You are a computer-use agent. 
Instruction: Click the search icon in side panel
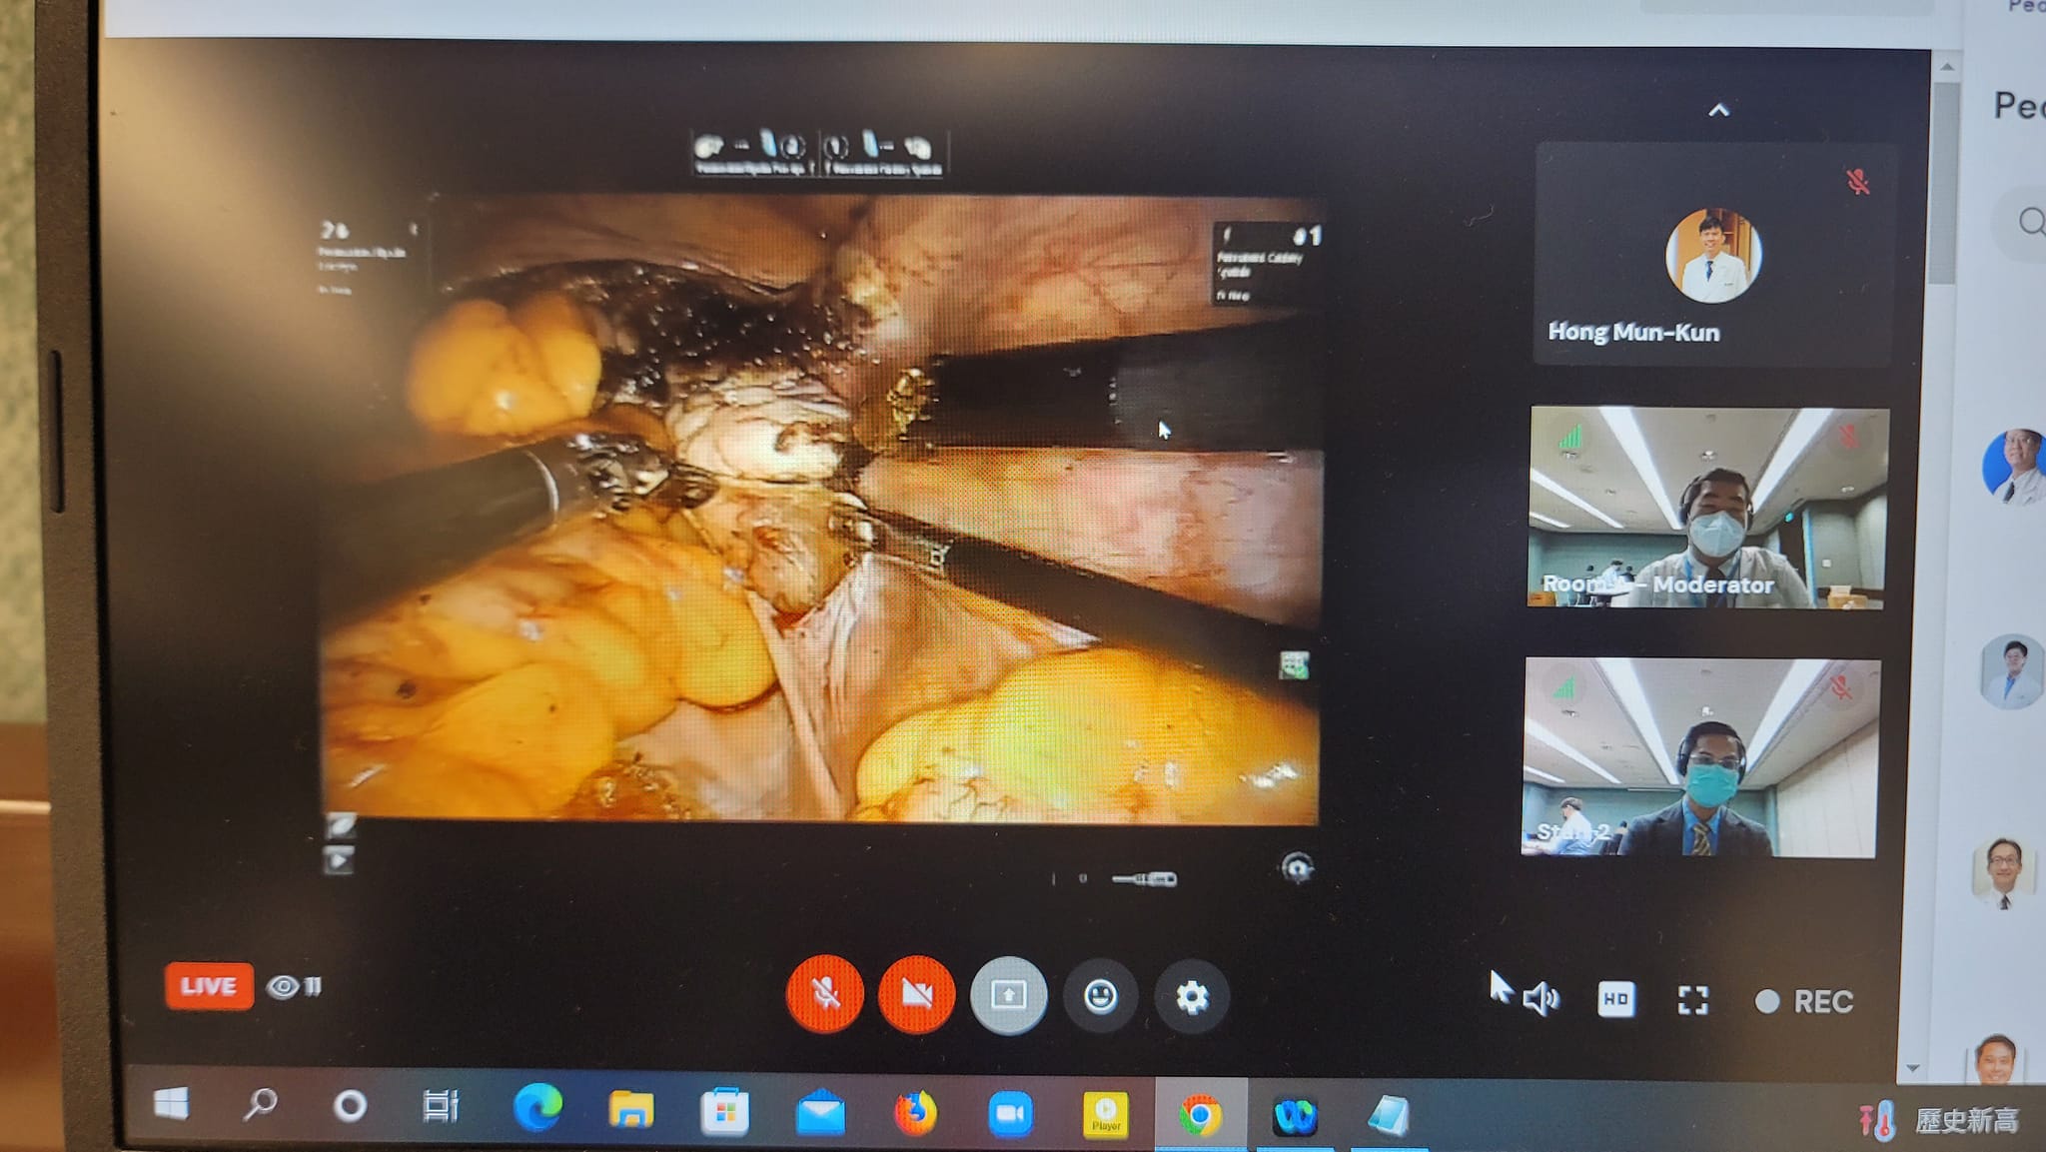pos(2030,221)
